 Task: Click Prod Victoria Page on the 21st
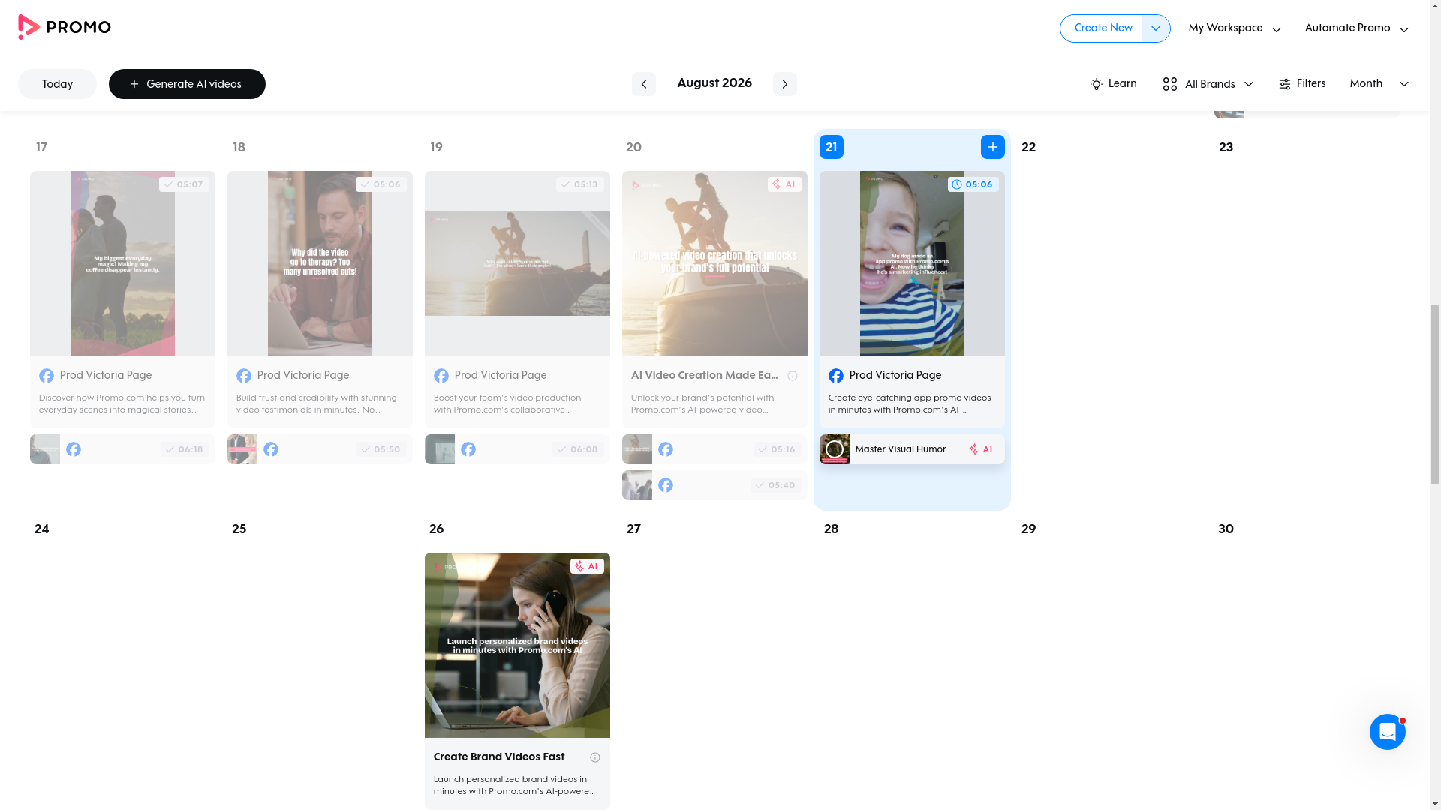[x=895, y=376]
